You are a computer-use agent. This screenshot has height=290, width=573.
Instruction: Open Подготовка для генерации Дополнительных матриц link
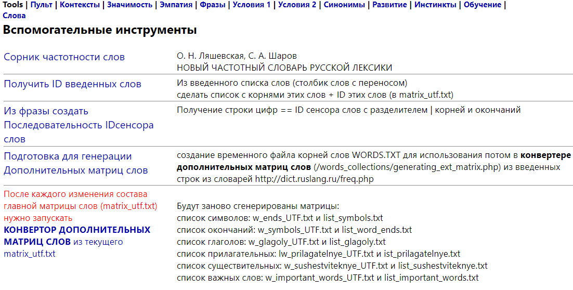click(75, 163)
